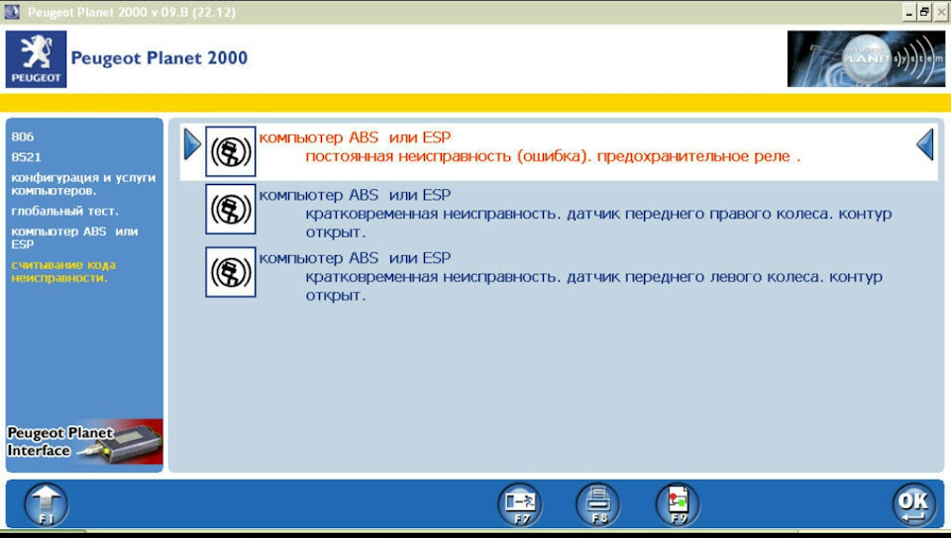Viewport: 951px width, 538px height.
Task: Click the blue left-pointing selection arrow
Action: [925, 144]
